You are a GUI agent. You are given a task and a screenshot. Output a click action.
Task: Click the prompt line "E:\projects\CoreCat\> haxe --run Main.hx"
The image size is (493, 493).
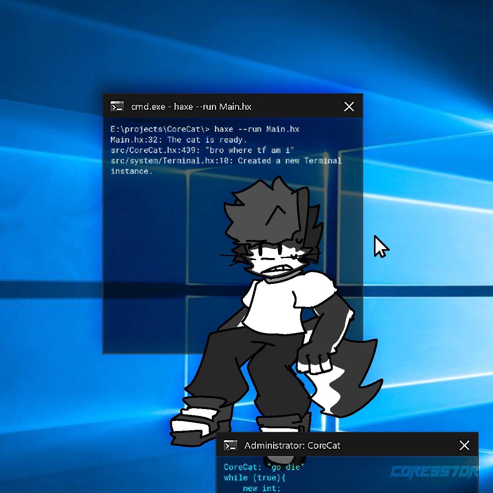click(x=205, y=129)
